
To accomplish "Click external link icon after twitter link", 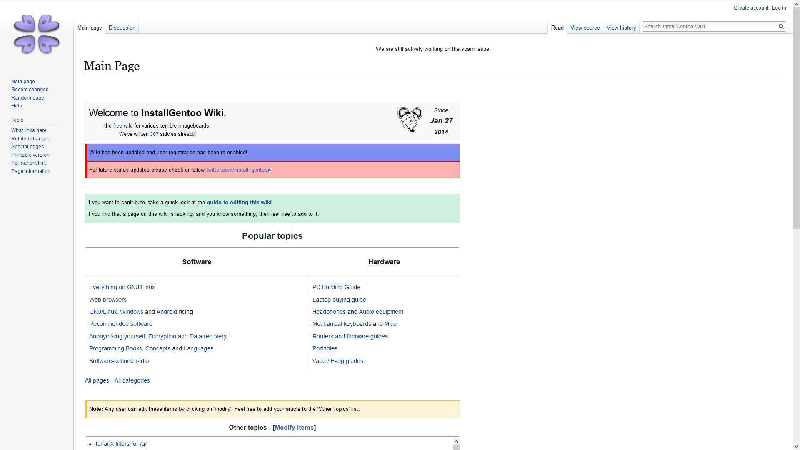I will [270, 170].
